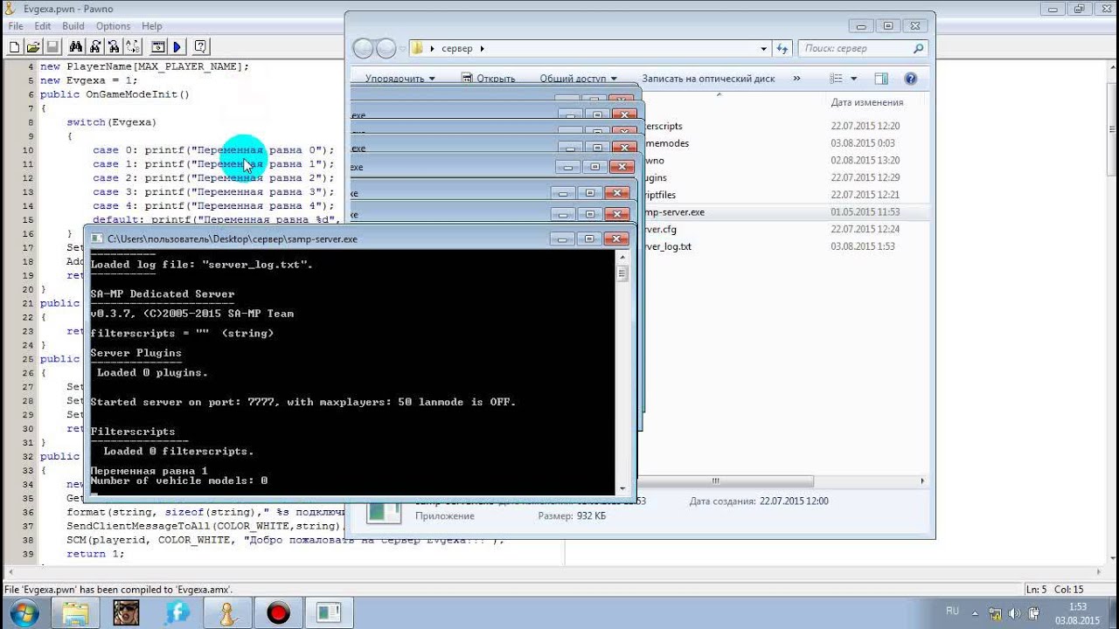The width and height of the screenshot is (1119, 629).
Task: Open Windows Explorer from taskbar
Action: pyautogui.click(x=75, y=612)
